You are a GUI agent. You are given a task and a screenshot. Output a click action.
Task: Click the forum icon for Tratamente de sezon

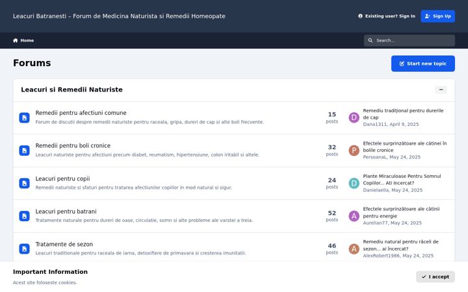coord(25,249)
